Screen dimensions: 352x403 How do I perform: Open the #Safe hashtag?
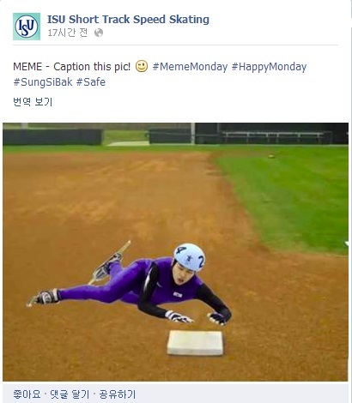(x=91, y=82)
